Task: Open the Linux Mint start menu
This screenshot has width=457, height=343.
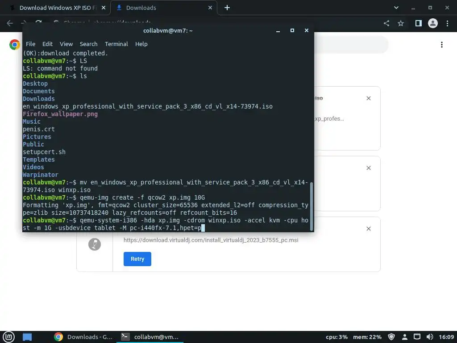Action: coord(9,337)
